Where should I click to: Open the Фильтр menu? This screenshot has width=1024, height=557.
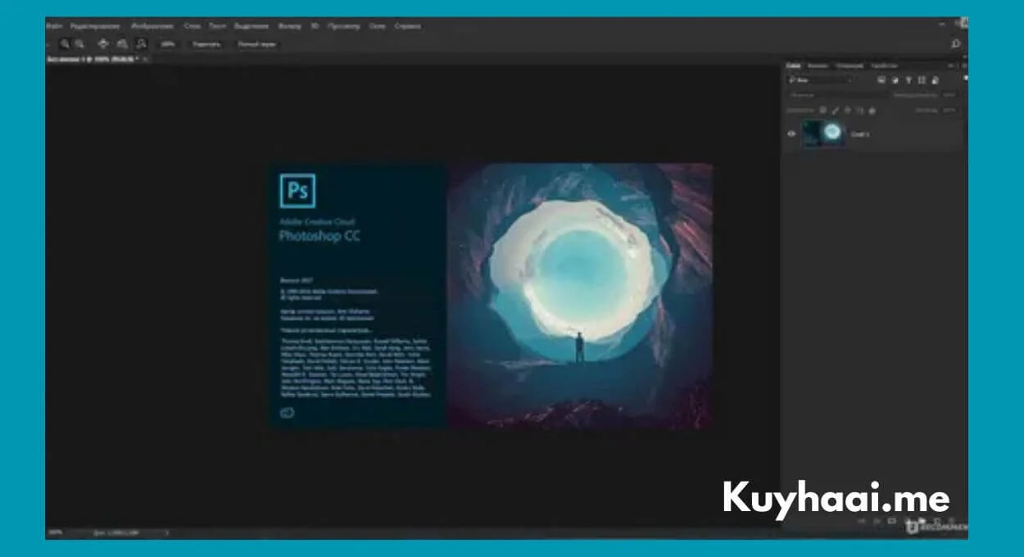(x=289, y=26)
